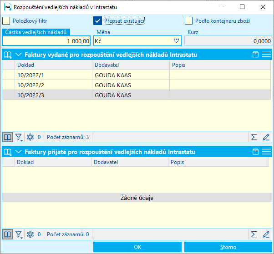This screenshot has height=254, width=274.
Task: Confirm with the OK button
Action: [137, 247]
